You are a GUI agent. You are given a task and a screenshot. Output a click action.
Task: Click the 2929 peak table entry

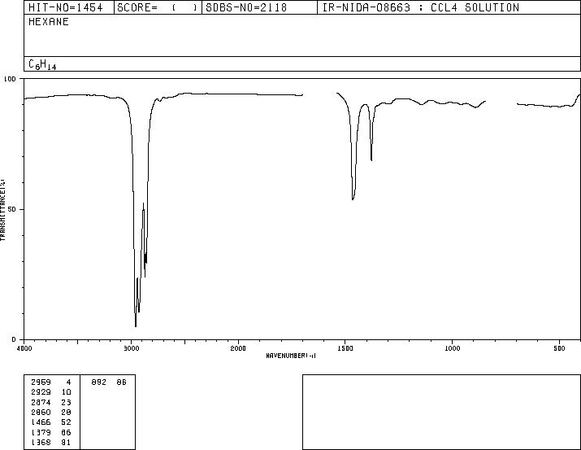(51, 392)
